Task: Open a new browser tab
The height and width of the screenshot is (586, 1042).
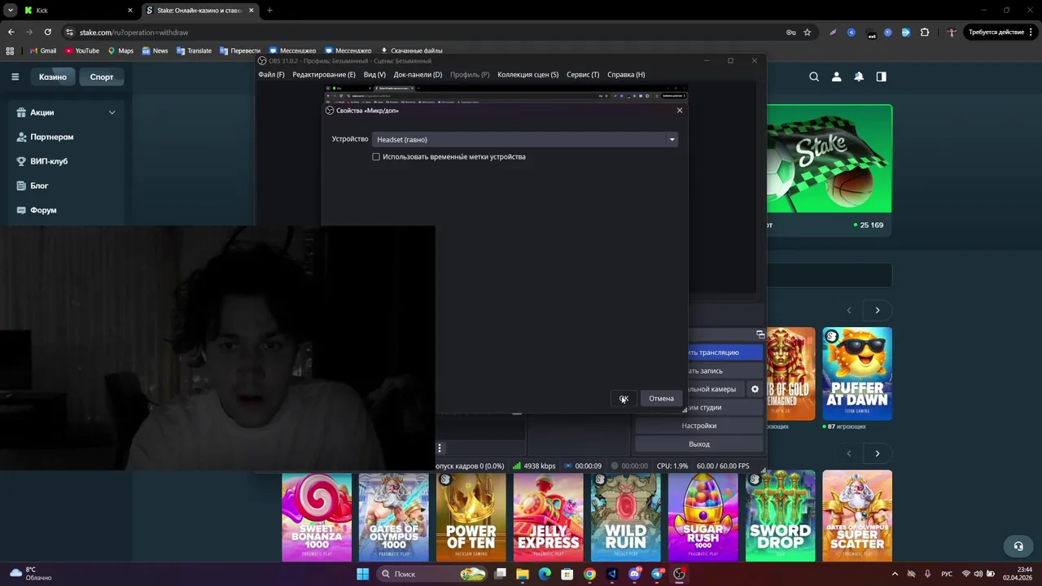Action: [x=269, y=11]
